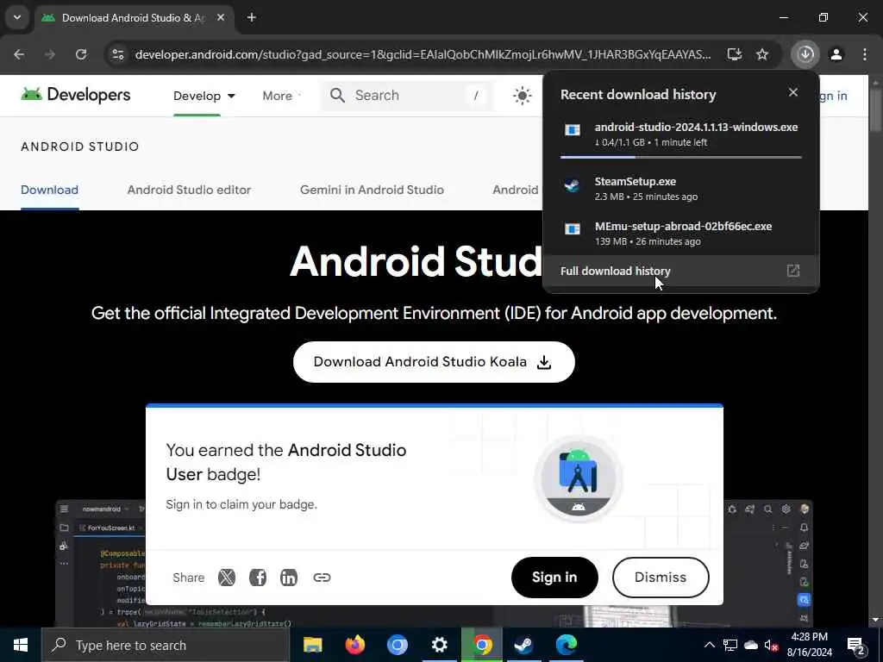The width and height of the screenshot is (883, 662).
Task: Toggle the light/dark theme sun icon
Action: (522, 96)
